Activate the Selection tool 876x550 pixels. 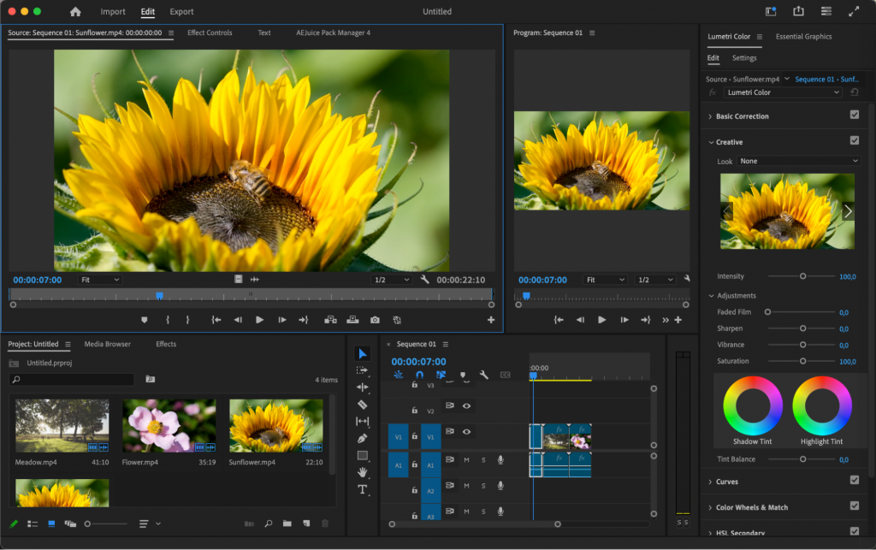(x=363, y=352)
